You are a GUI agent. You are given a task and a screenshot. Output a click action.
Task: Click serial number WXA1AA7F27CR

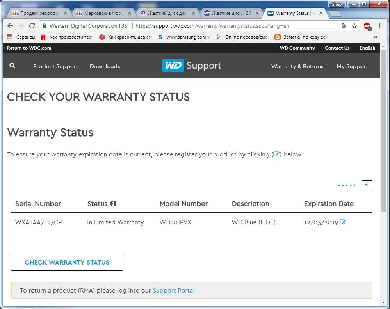[x=39, y=222]
